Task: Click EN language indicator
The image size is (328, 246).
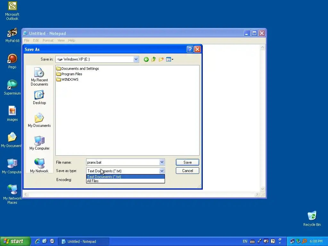Action: coord(245,242)
